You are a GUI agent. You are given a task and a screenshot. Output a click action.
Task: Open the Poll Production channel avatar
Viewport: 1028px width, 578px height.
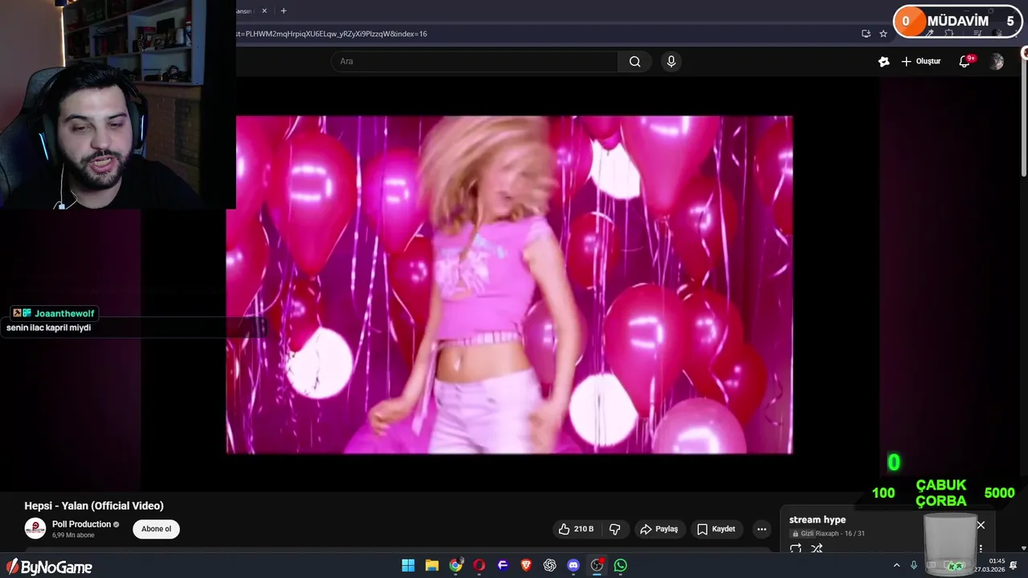click(x=35, y=528)
